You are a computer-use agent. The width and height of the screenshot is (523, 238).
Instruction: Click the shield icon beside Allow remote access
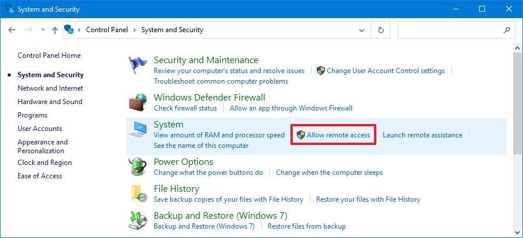301,135
